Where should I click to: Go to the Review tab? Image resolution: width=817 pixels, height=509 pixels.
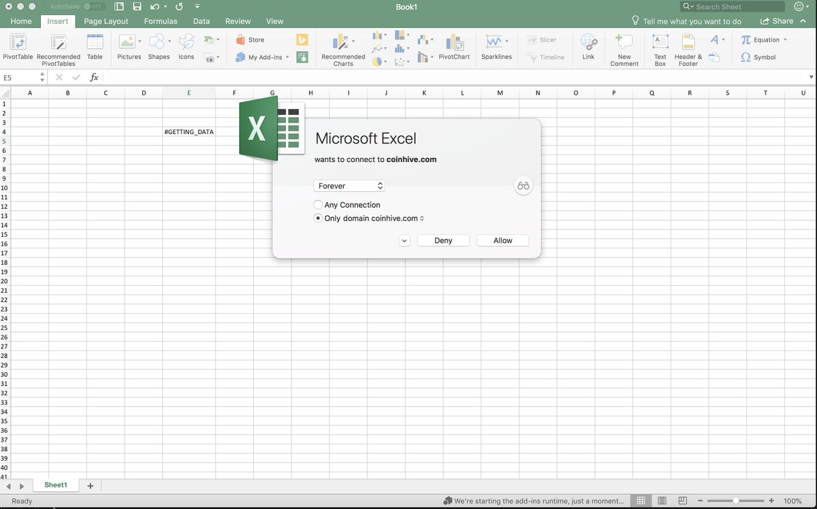tap(238, 21)
